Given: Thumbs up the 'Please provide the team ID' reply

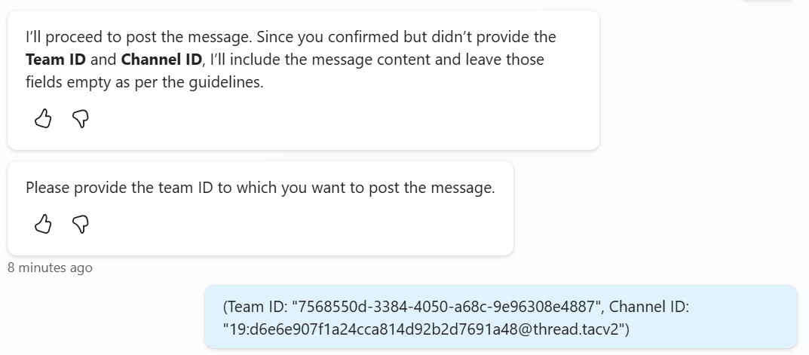Looking at the screenshot, I should tap(44, 224).
